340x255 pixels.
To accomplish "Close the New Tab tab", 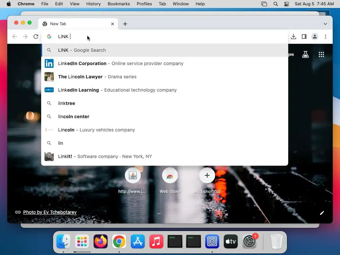I will [x=113, y=24].
